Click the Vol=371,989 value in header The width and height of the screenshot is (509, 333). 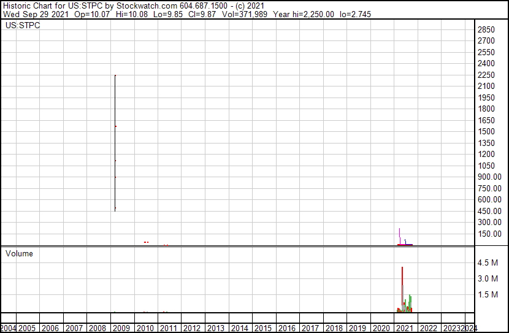tap(207, 14)
